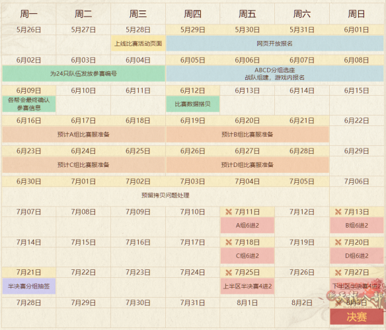386x330 pixels.
Task: Click the crossed-swords icon beside 7月20日
Action: tap(338, 242)
